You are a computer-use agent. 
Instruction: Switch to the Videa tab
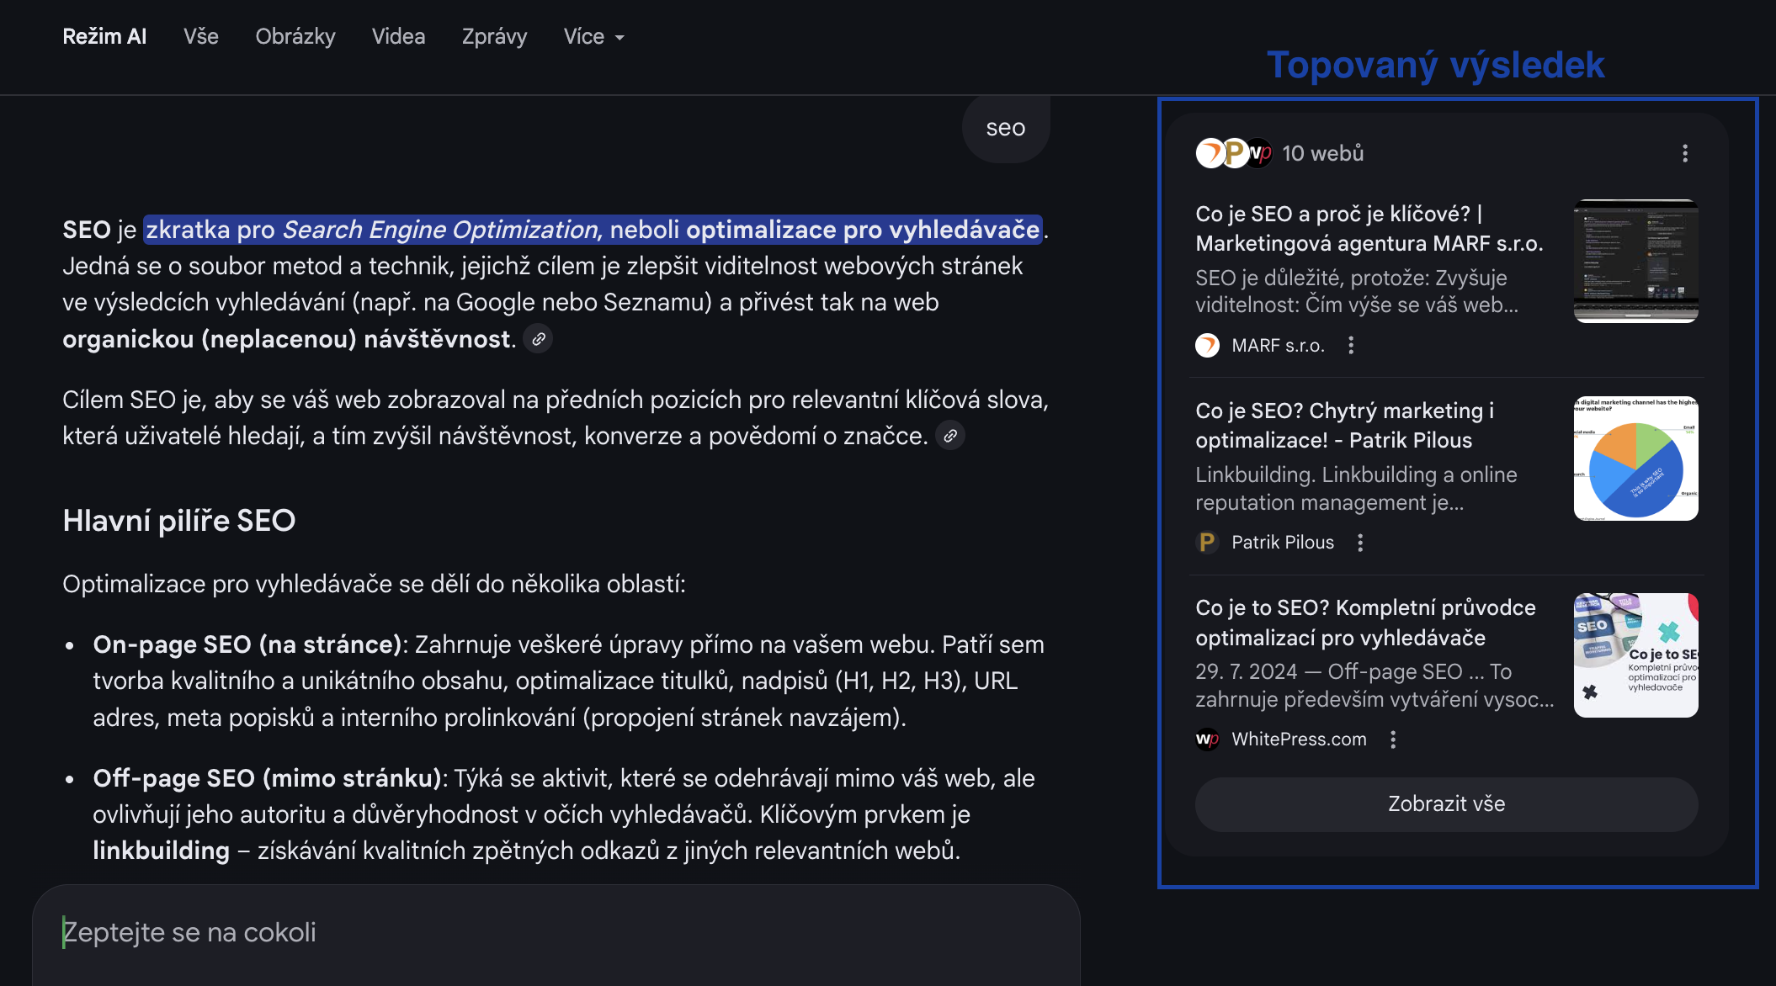click(x=398, y=37)
